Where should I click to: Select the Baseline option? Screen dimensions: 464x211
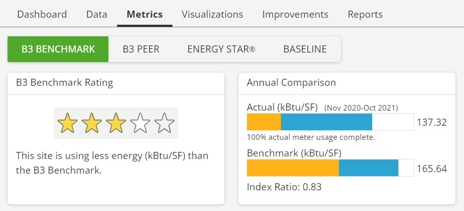[x=305, y=49]
